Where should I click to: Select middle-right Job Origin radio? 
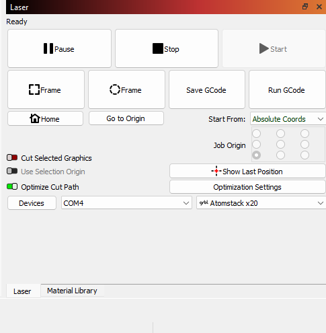tap(304, 145)
